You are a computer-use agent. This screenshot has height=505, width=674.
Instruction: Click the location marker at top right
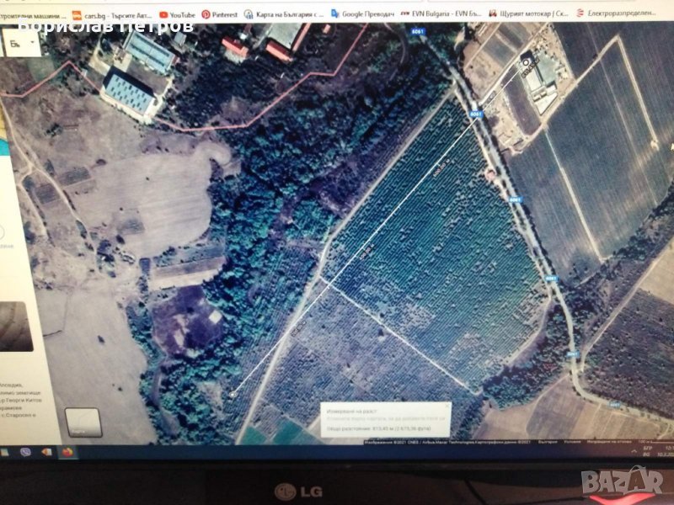coord(527,61)
